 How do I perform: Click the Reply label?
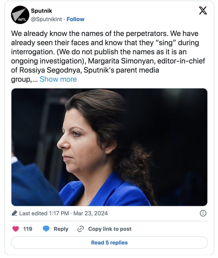point(61,229)
